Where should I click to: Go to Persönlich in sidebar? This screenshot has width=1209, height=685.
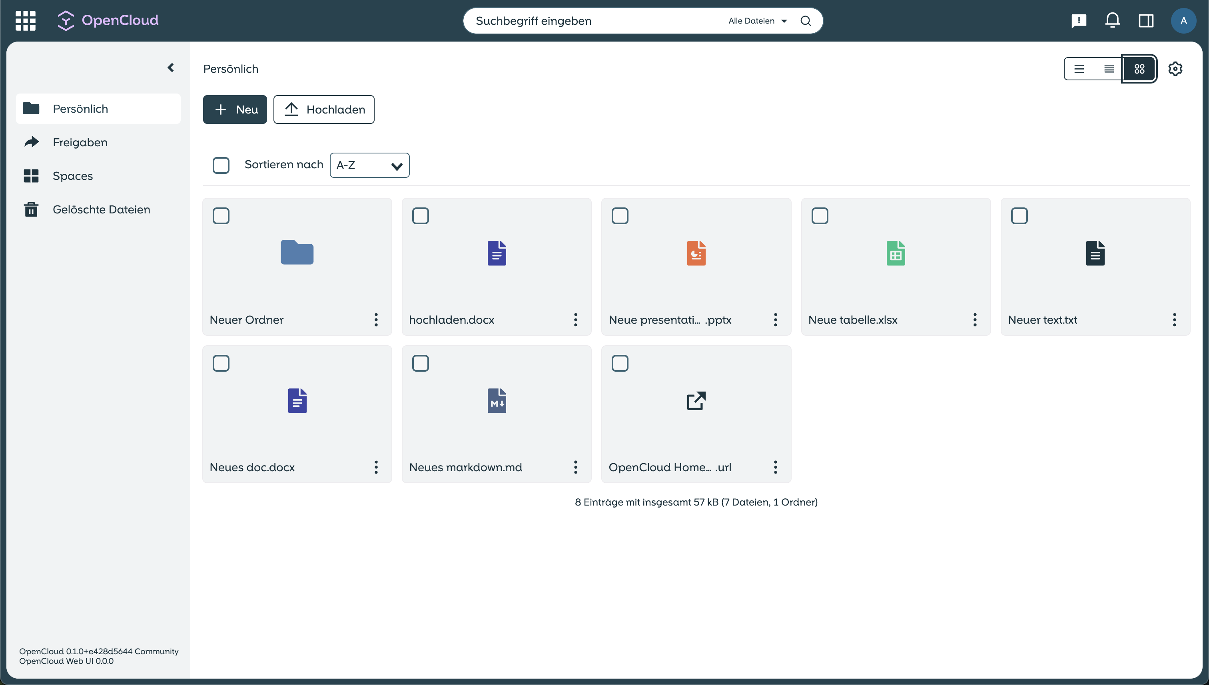point(98,109)
